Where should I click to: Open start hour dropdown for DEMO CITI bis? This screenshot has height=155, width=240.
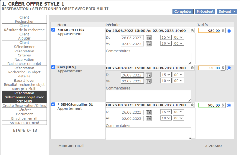click(166, 37)
